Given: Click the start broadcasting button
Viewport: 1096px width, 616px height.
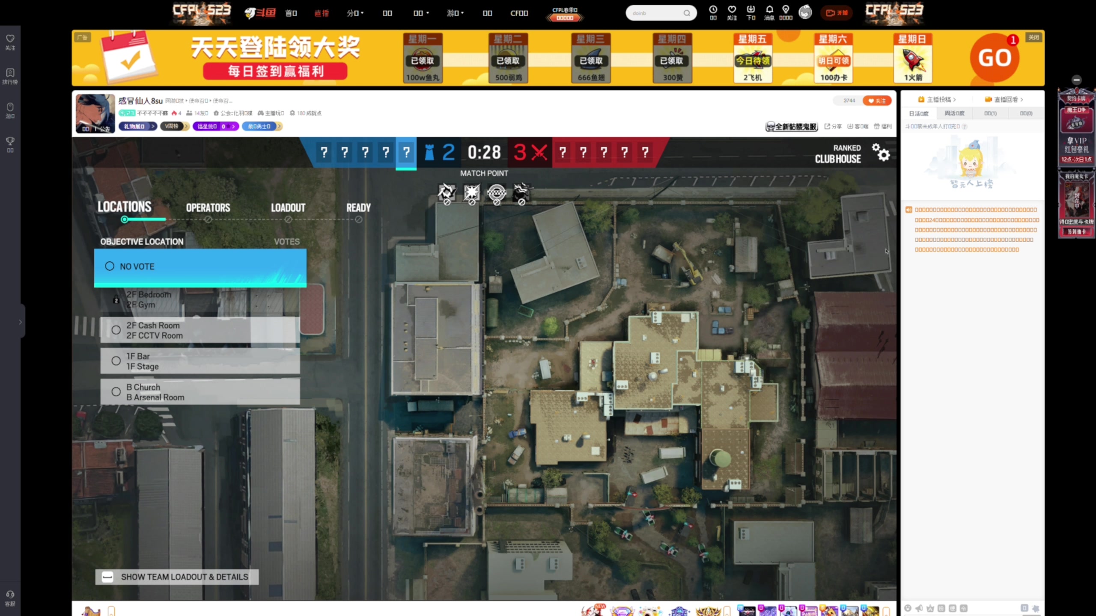Looking at the screenshot, I should point(837,13).
